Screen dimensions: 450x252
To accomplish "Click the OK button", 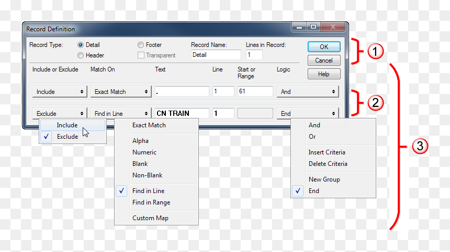I will [324, 46].
